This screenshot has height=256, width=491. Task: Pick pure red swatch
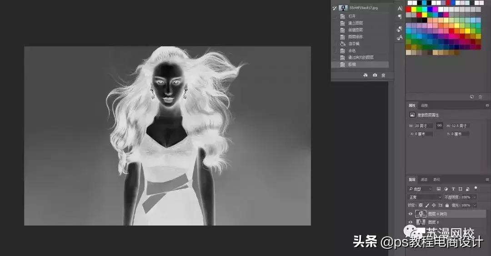point(408,10)
